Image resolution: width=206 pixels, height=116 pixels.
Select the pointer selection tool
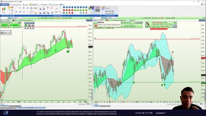(x=9, y=7)
